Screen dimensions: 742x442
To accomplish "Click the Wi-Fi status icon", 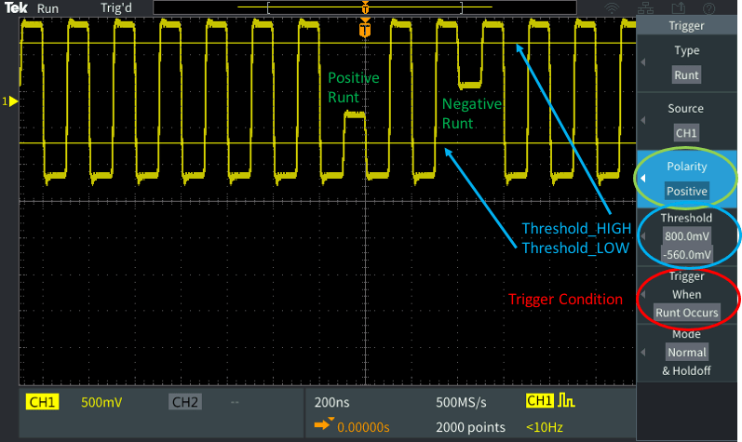I will click(612, 7).
